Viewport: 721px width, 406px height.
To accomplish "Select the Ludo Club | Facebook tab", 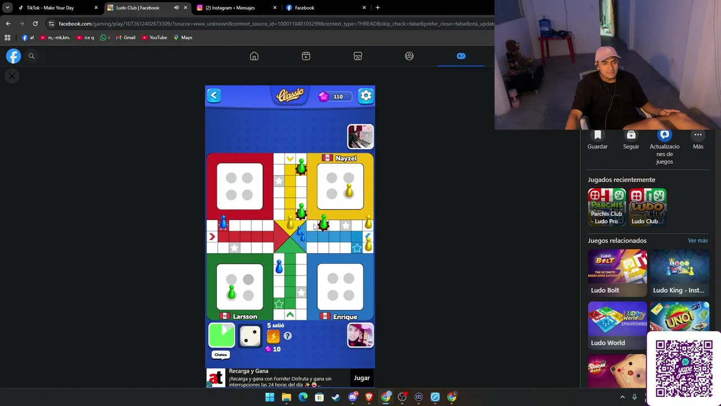I will tap(138, 8).
